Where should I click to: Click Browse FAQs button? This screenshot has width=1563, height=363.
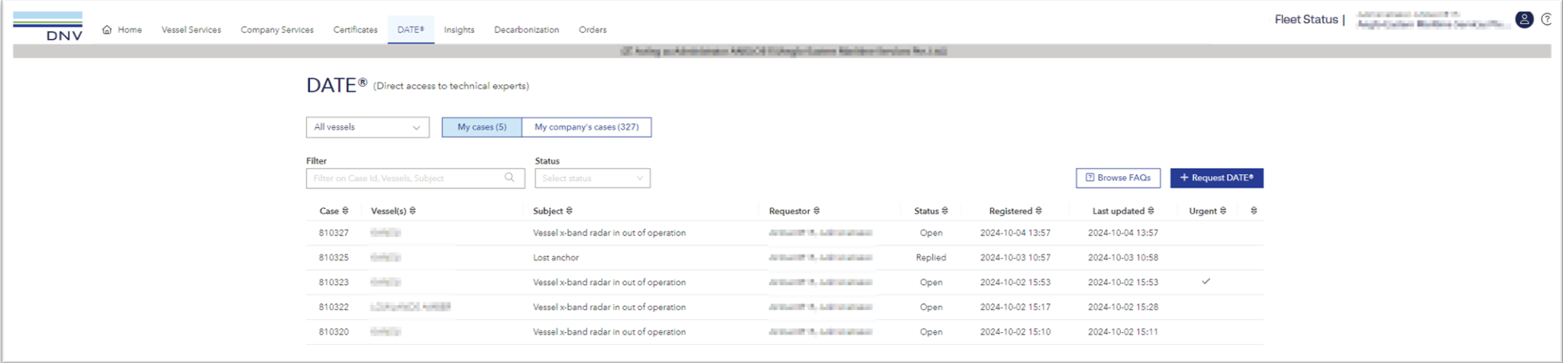[x=1118, y=178]
